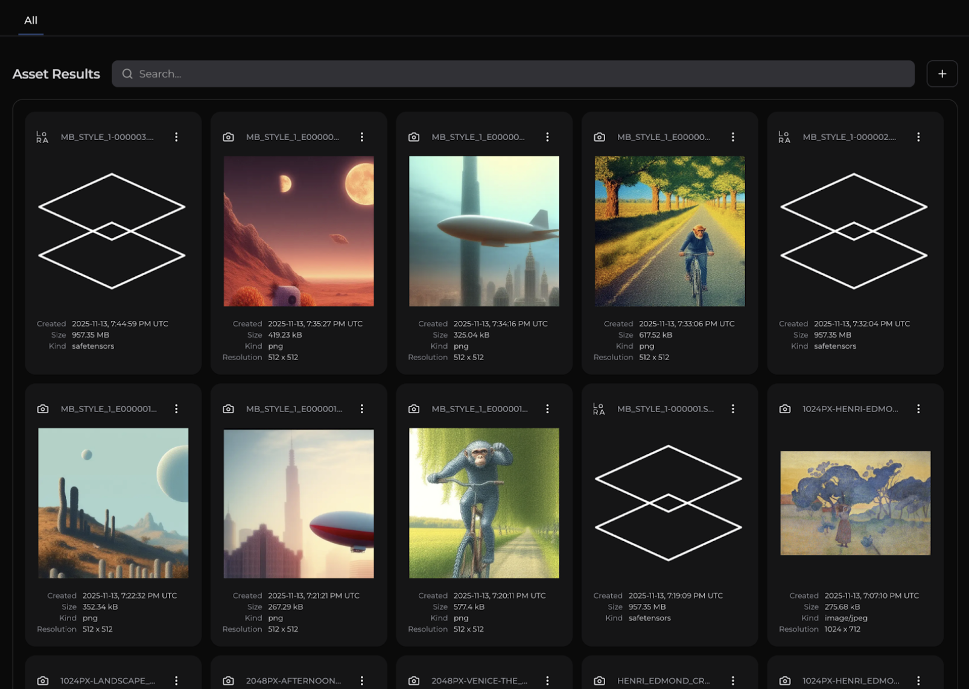Open the HENRI_EDMOND_CR asset title

tap(663, 681)
